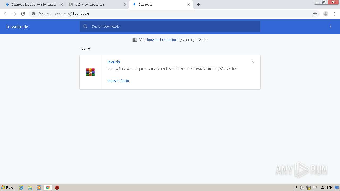The height and width of the screenshot is (191, 340).
Task: Bookmark this page with the star icon
Action: click(315, 14)
